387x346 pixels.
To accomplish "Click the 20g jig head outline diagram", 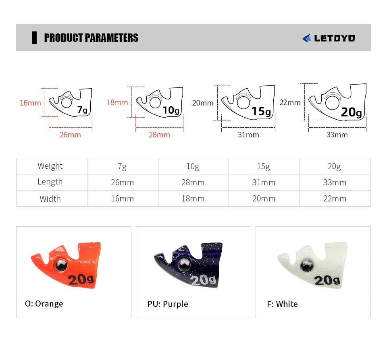I will 337,104.
